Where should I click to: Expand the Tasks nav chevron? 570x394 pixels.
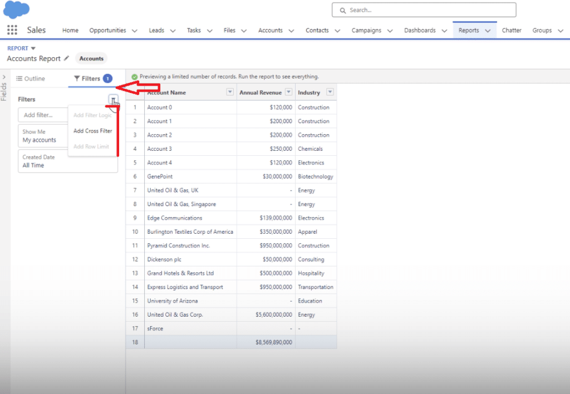point(209,31)
